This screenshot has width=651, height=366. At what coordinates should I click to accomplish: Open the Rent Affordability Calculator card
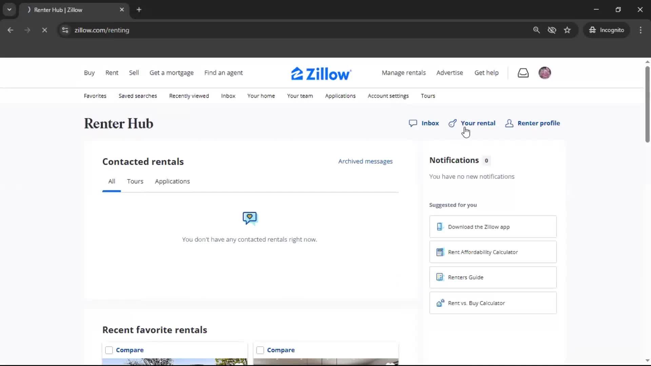tap(492, 252)
